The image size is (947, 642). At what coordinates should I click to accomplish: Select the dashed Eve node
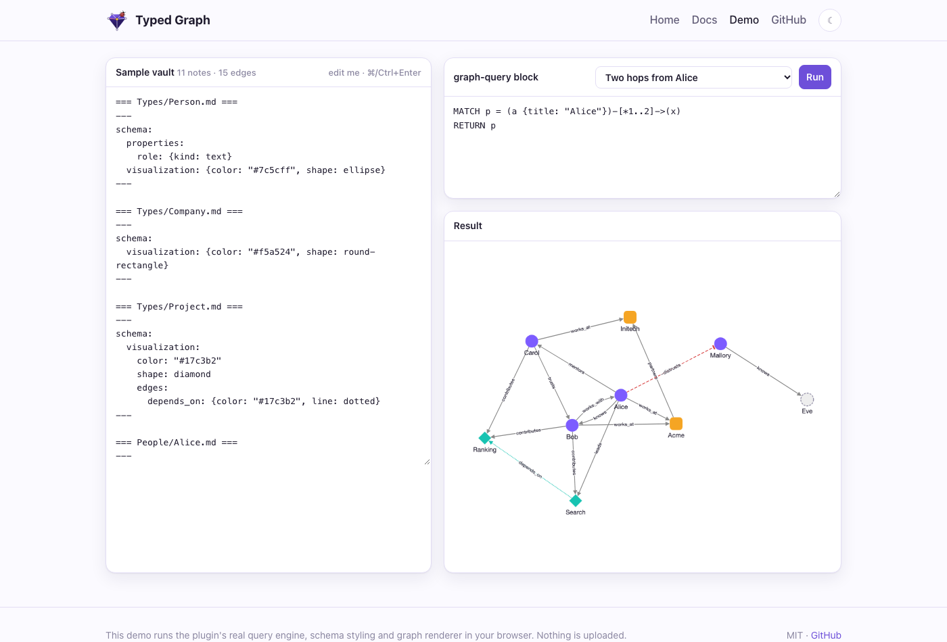807,399
